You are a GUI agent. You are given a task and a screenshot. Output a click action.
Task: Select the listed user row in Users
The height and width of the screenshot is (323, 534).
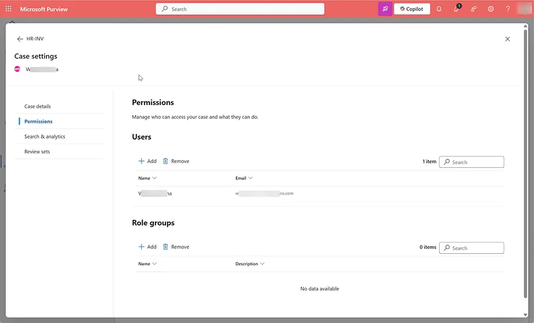click(x=155, y=193)
